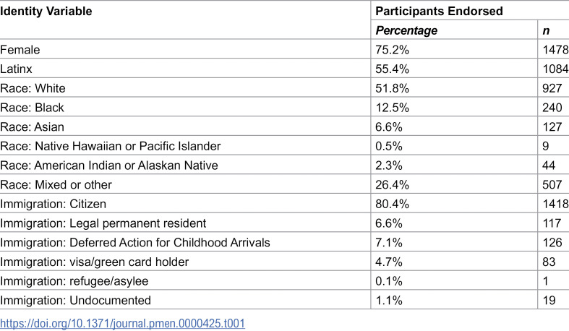Click the 55.4% Latinx percentage cell
This screenshot has height=331, width=569.
(393, 69)
